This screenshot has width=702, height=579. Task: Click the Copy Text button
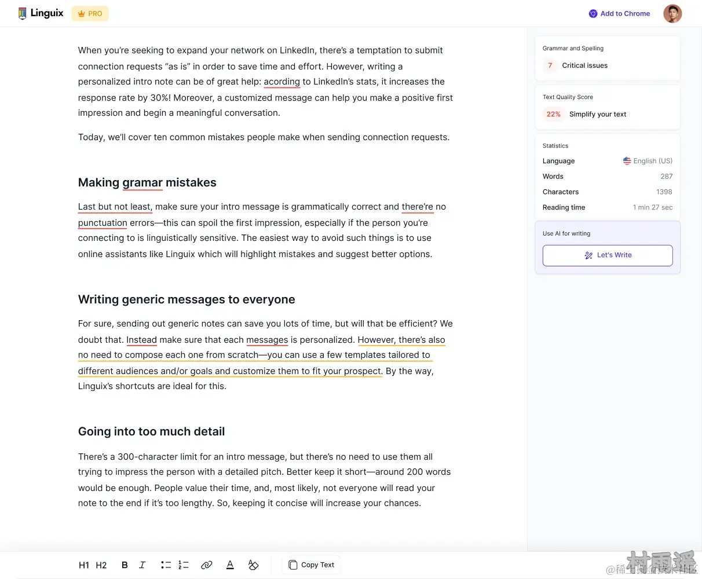312,565
